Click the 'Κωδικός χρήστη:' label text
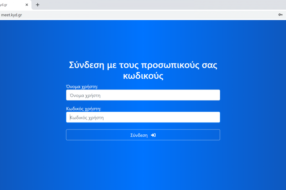This screenshot has width=286, height=190. pyautogui.click(x=83, y=109)
